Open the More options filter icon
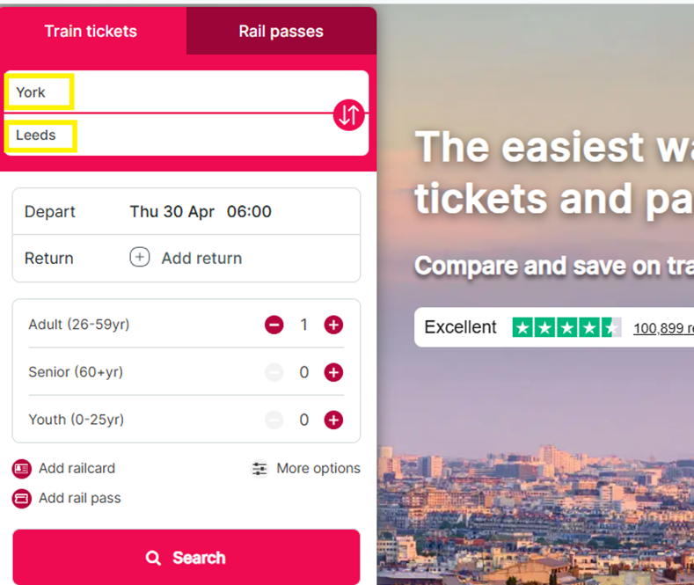694x585 pixels. (x=259, y=469)
